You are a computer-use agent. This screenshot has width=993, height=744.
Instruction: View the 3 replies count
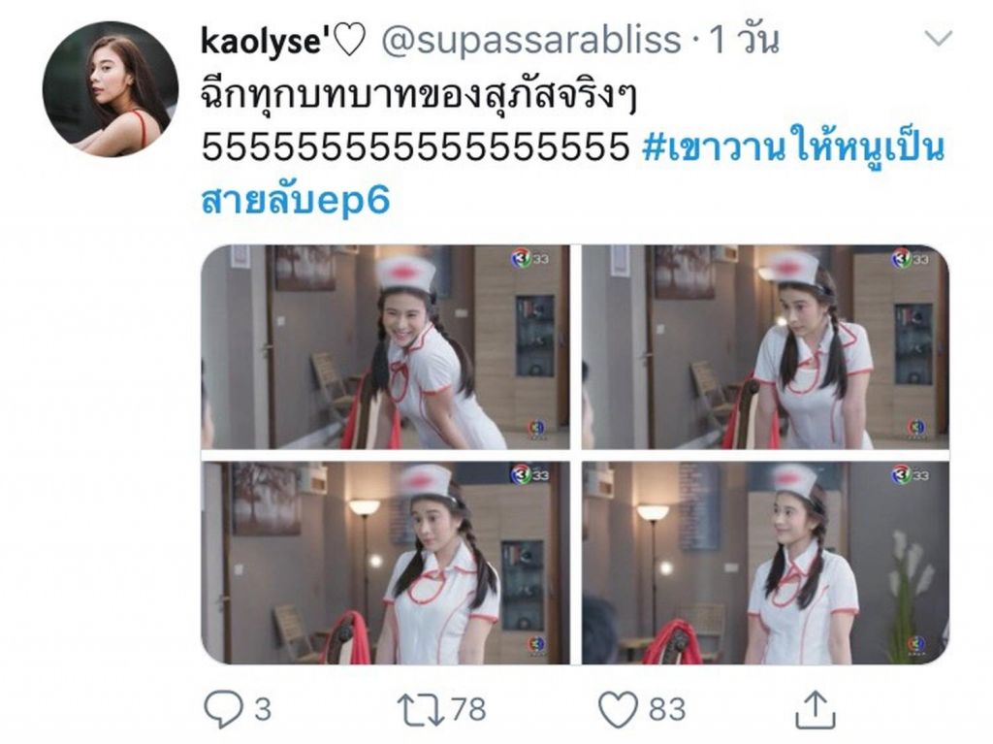tap(263, 709)
